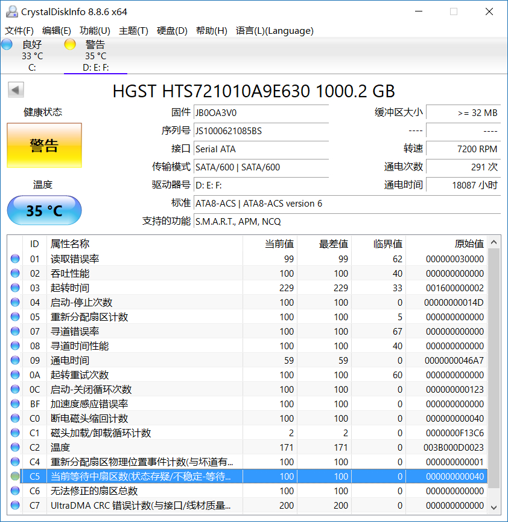Click the 转速 7200 RPM field
The image size is (508, 522).
pos(463,149)
